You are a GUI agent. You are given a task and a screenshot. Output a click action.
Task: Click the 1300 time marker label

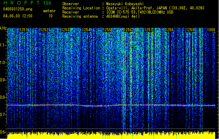(x=211, y=30)
